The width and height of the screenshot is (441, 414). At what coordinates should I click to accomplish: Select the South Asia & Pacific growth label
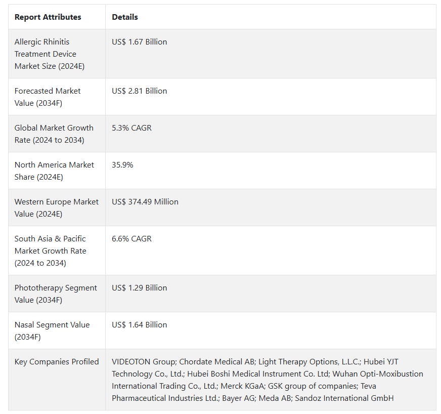[50, 251]
